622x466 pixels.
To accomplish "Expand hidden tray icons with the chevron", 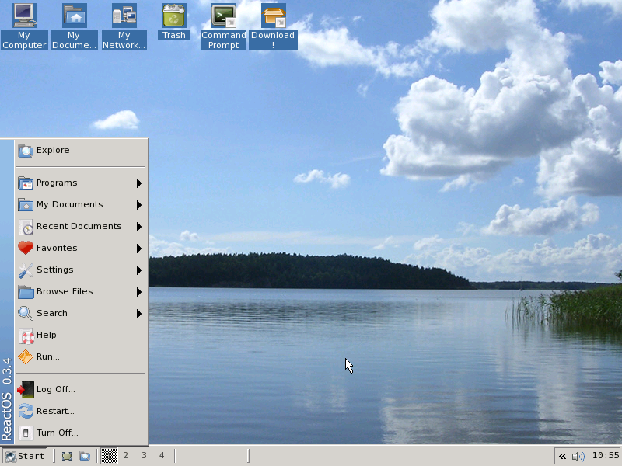I will click(x=562, y=456).
